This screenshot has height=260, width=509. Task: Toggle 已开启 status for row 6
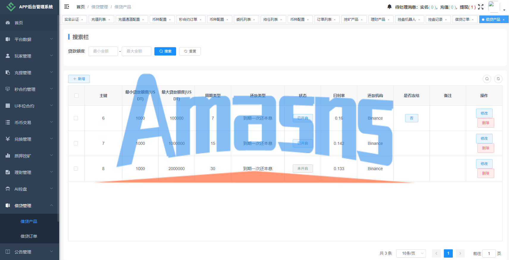tap(303, 118)
